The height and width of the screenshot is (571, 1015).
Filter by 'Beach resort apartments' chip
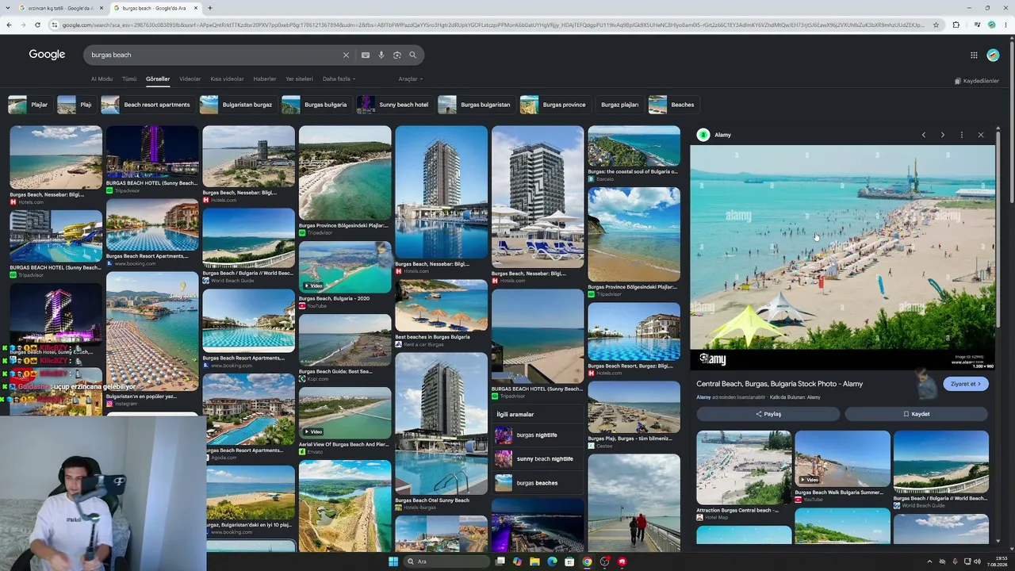pos(147,105)
